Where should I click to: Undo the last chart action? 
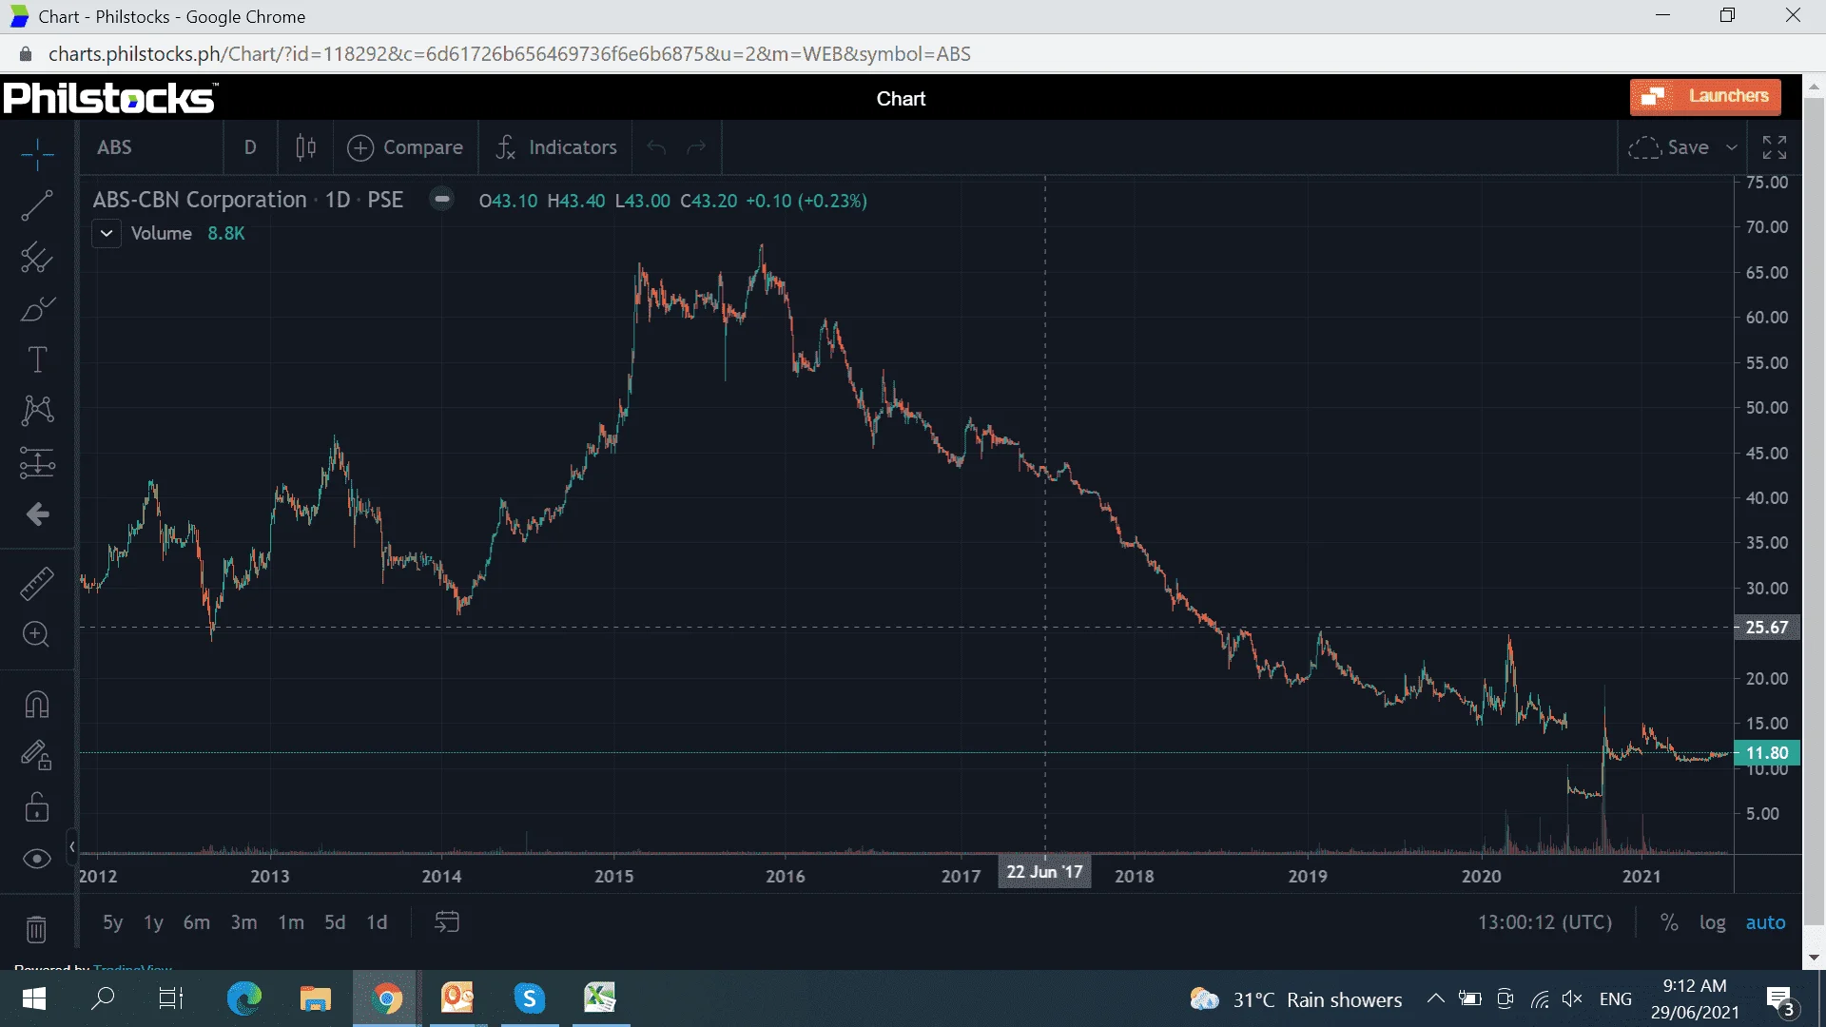pyautogui.click(x=656, y=147)
